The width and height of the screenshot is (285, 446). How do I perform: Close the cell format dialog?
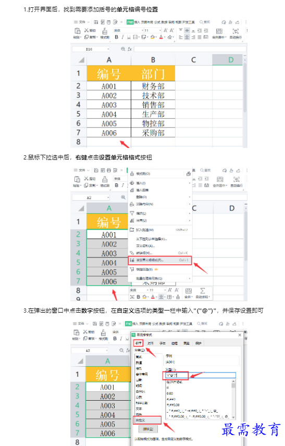tap(240, 335)
